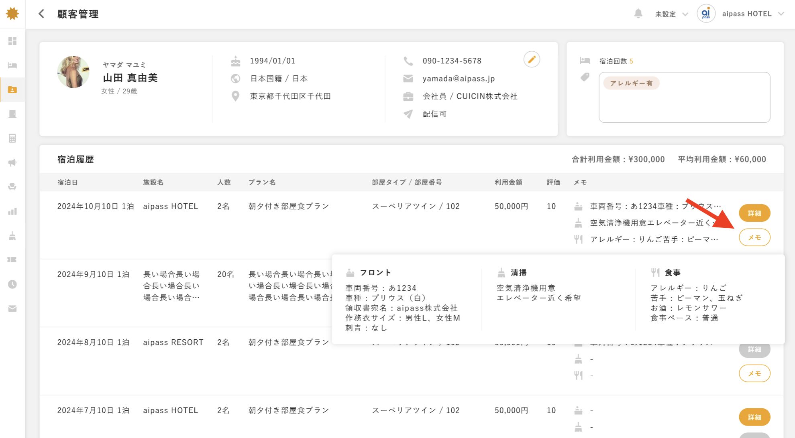This screenshot has width=795, height=438.
Task: Click 会社員 / CUICIN株式会社 occupation text
Action: [x=470, y=96]
